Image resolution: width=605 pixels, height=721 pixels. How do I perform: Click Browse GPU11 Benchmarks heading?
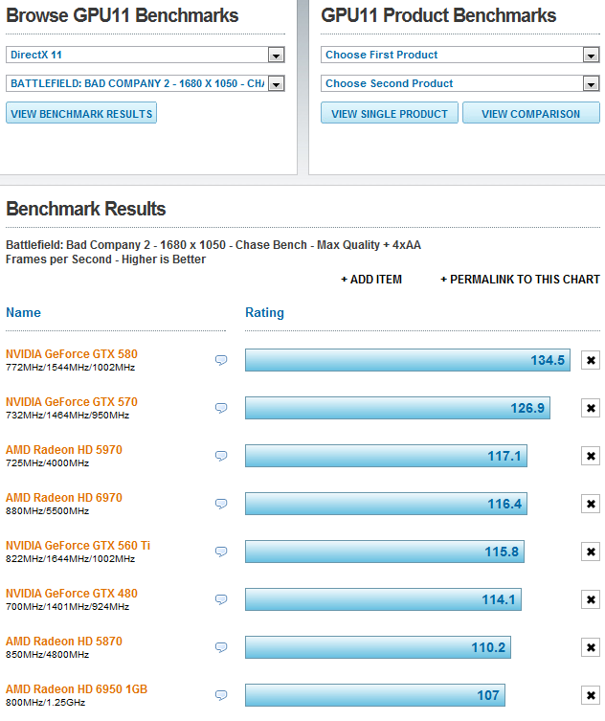click(123, 15)
